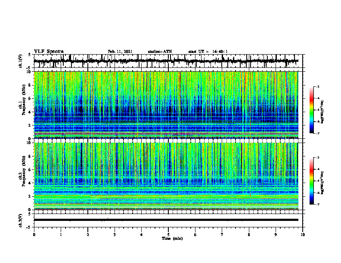Click time axis tick label "2"

(x=88, y=235)
